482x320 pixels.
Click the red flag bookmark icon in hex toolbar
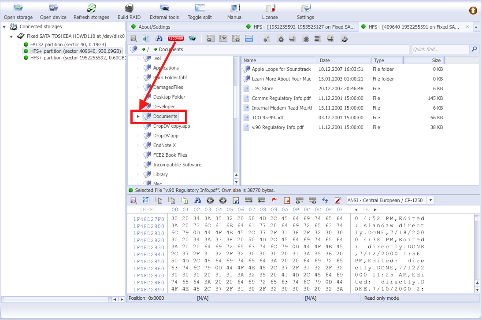[x=274, y=200]
